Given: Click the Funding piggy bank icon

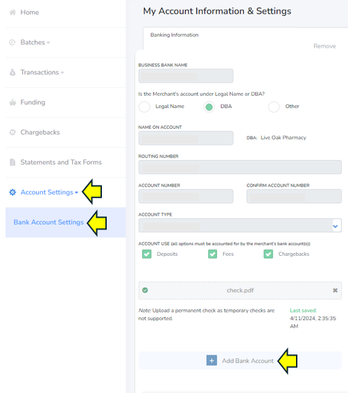Looking at the screenshot, I should (12, 103).
